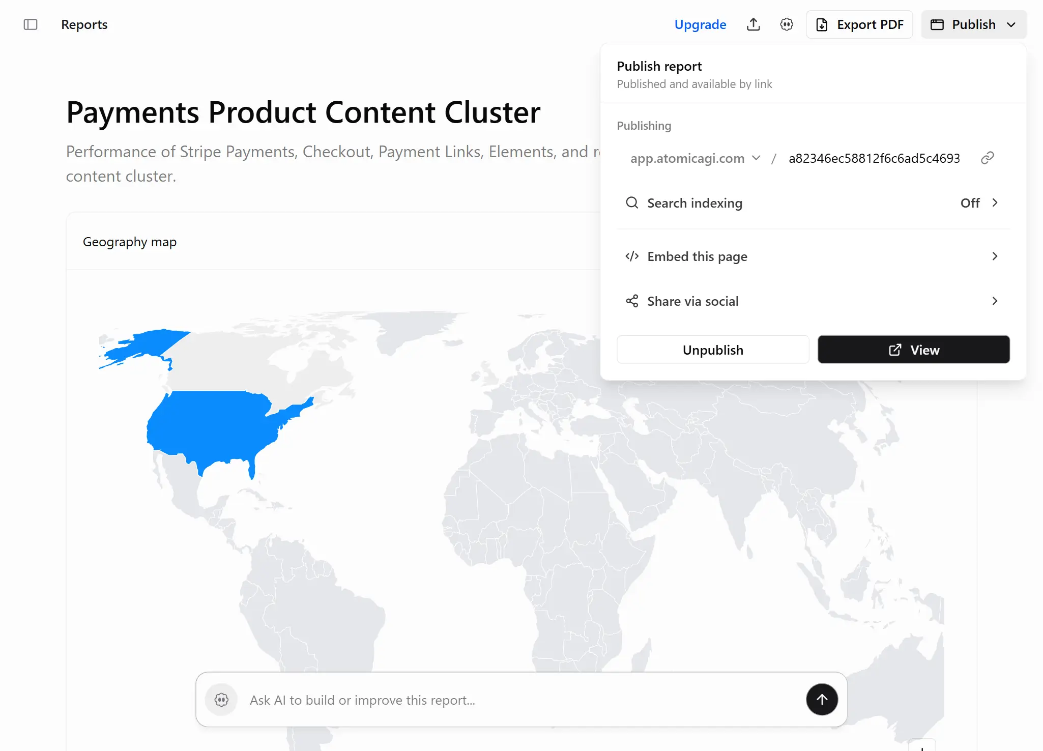Copy the published report link icon
This screenshot has height=751, width=1043.
tap(987, 158)
